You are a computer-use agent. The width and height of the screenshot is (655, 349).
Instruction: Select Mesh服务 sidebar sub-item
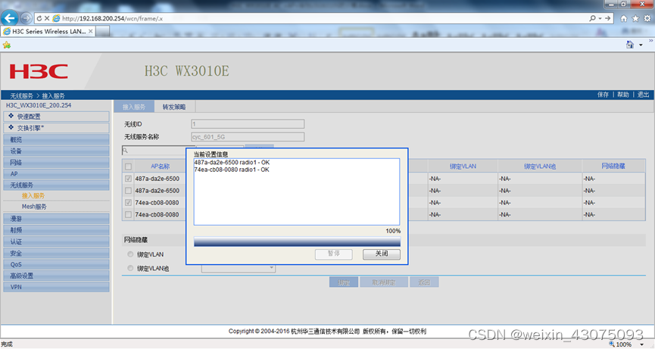click(34, 207)
